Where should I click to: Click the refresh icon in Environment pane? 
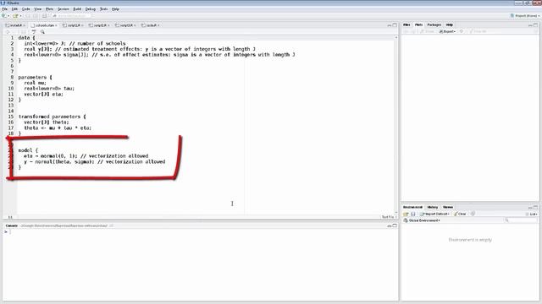coord(473,214)
